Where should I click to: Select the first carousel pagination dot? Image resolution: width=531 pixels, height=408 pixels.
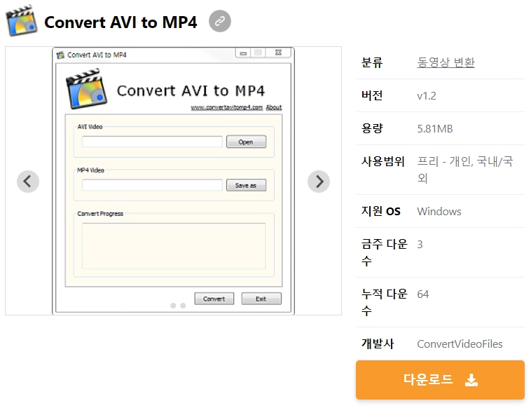(x=173, y=306)
